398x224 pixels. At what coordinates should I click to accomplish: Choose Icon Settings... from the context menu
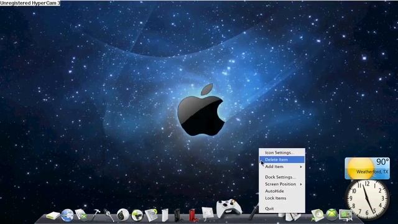(282, 152)
